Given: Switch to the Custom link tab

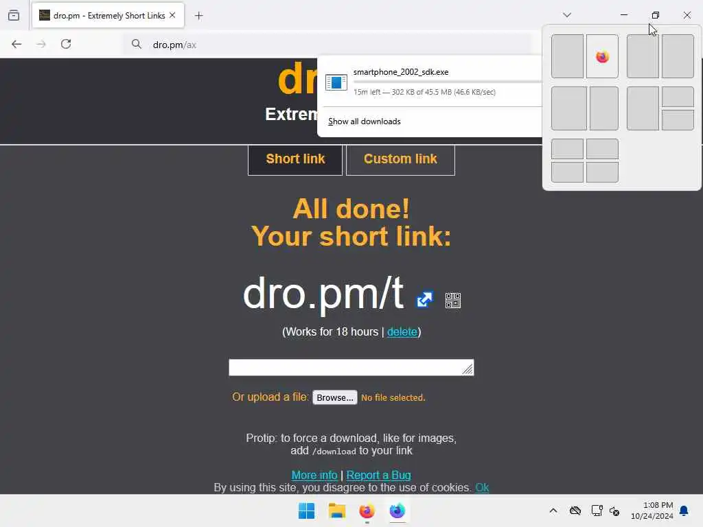Looking at the screenshot, I should 400,159.
